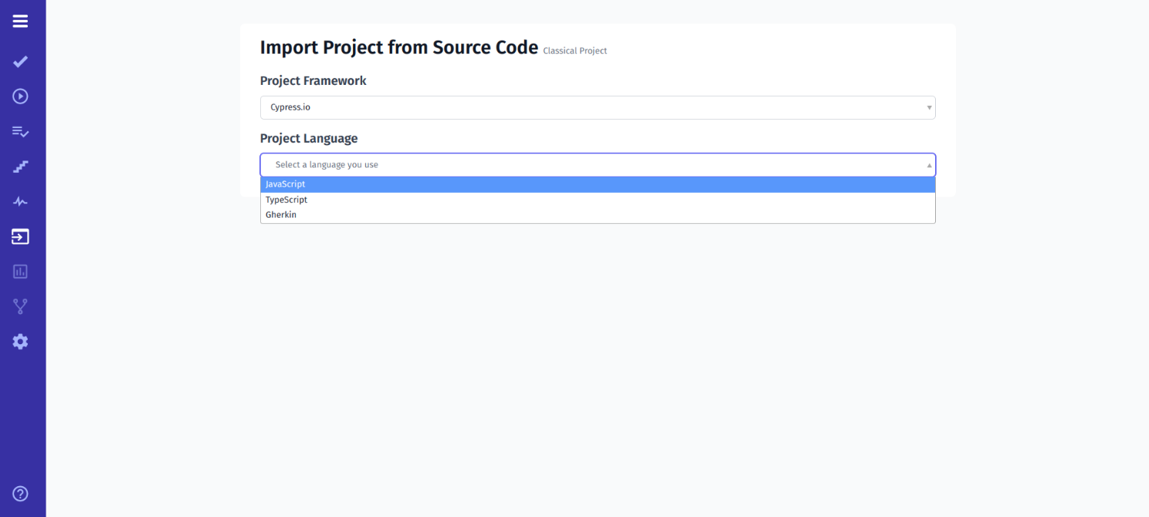
Task: Click the Project Framework dropdown arrow
Action: click(x=929, y=108)
